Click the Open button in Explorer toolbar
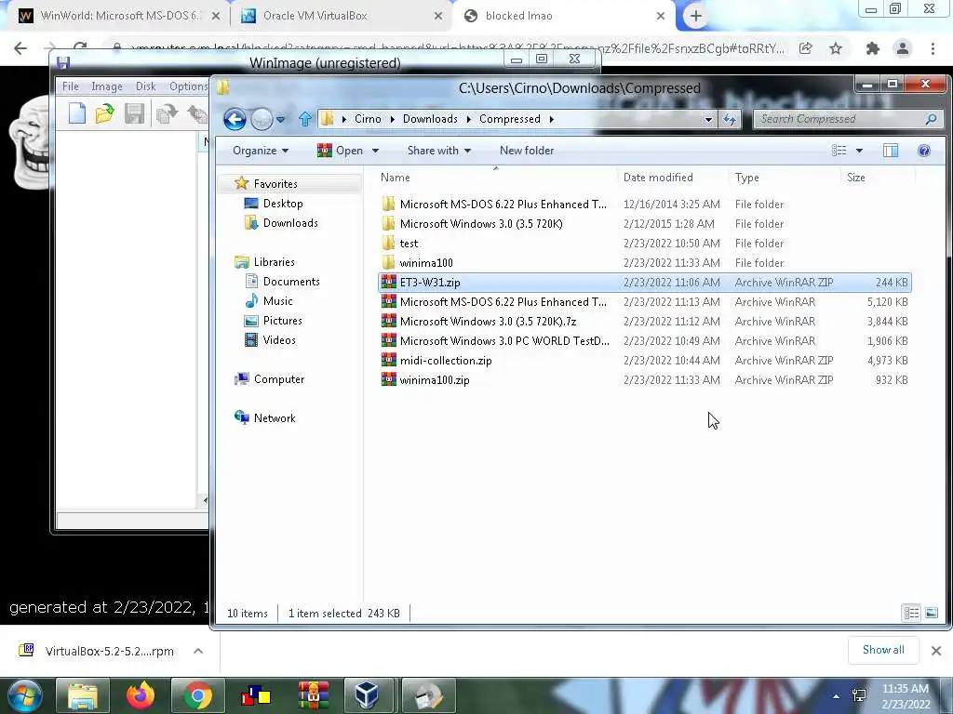 click(340, 151)
